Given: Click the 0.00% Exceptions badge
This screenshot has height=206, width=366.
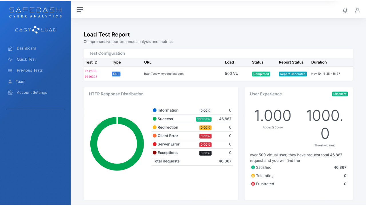Looking at the screenshot, I should (205, 153).
